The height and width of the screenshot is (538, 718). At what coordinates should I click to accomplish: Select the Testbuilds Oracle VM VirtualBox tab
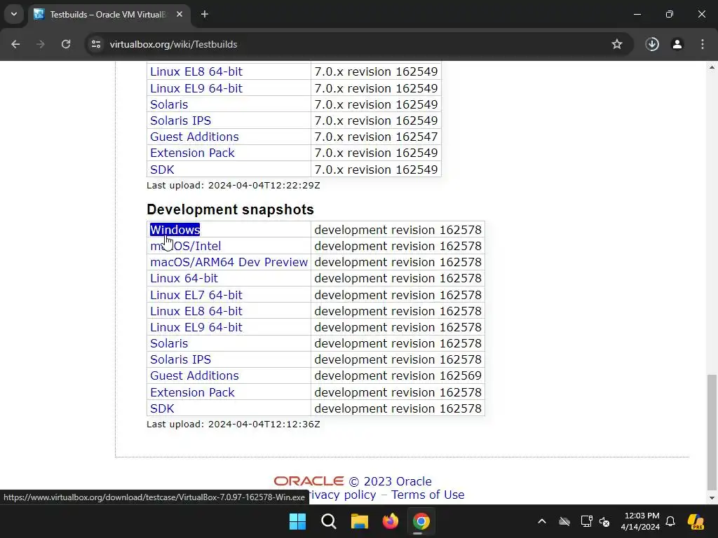(109, 14)
